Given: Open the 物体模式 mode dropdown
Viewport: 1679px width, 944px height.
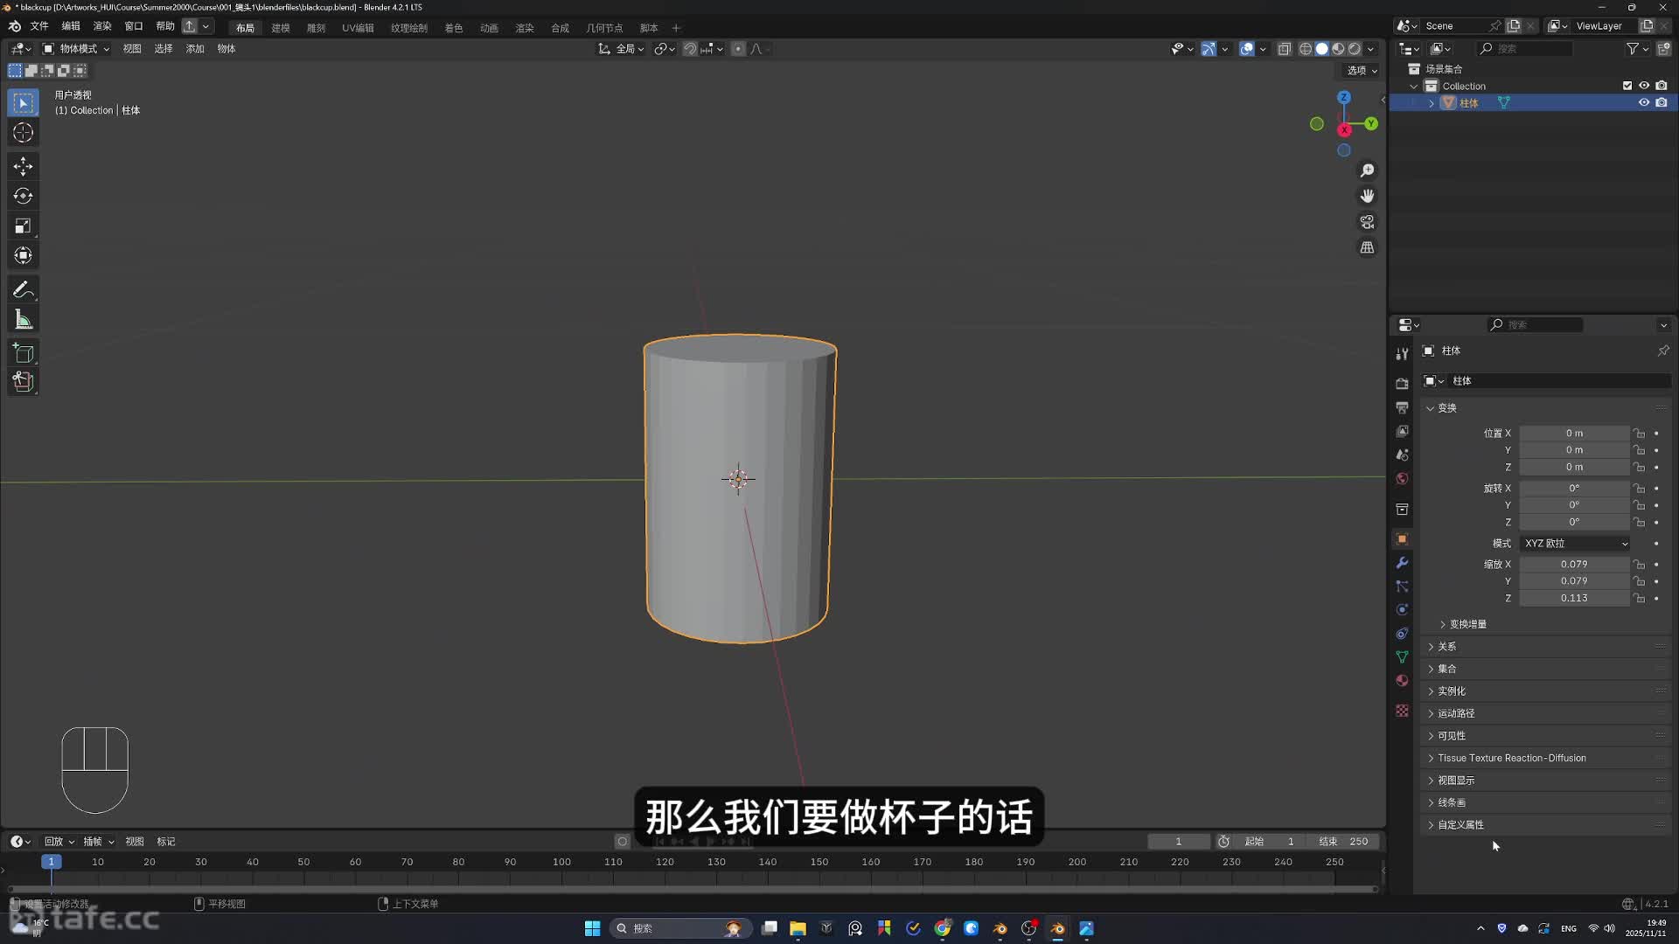Looking at the screenshot, I should tap(77, 49).
